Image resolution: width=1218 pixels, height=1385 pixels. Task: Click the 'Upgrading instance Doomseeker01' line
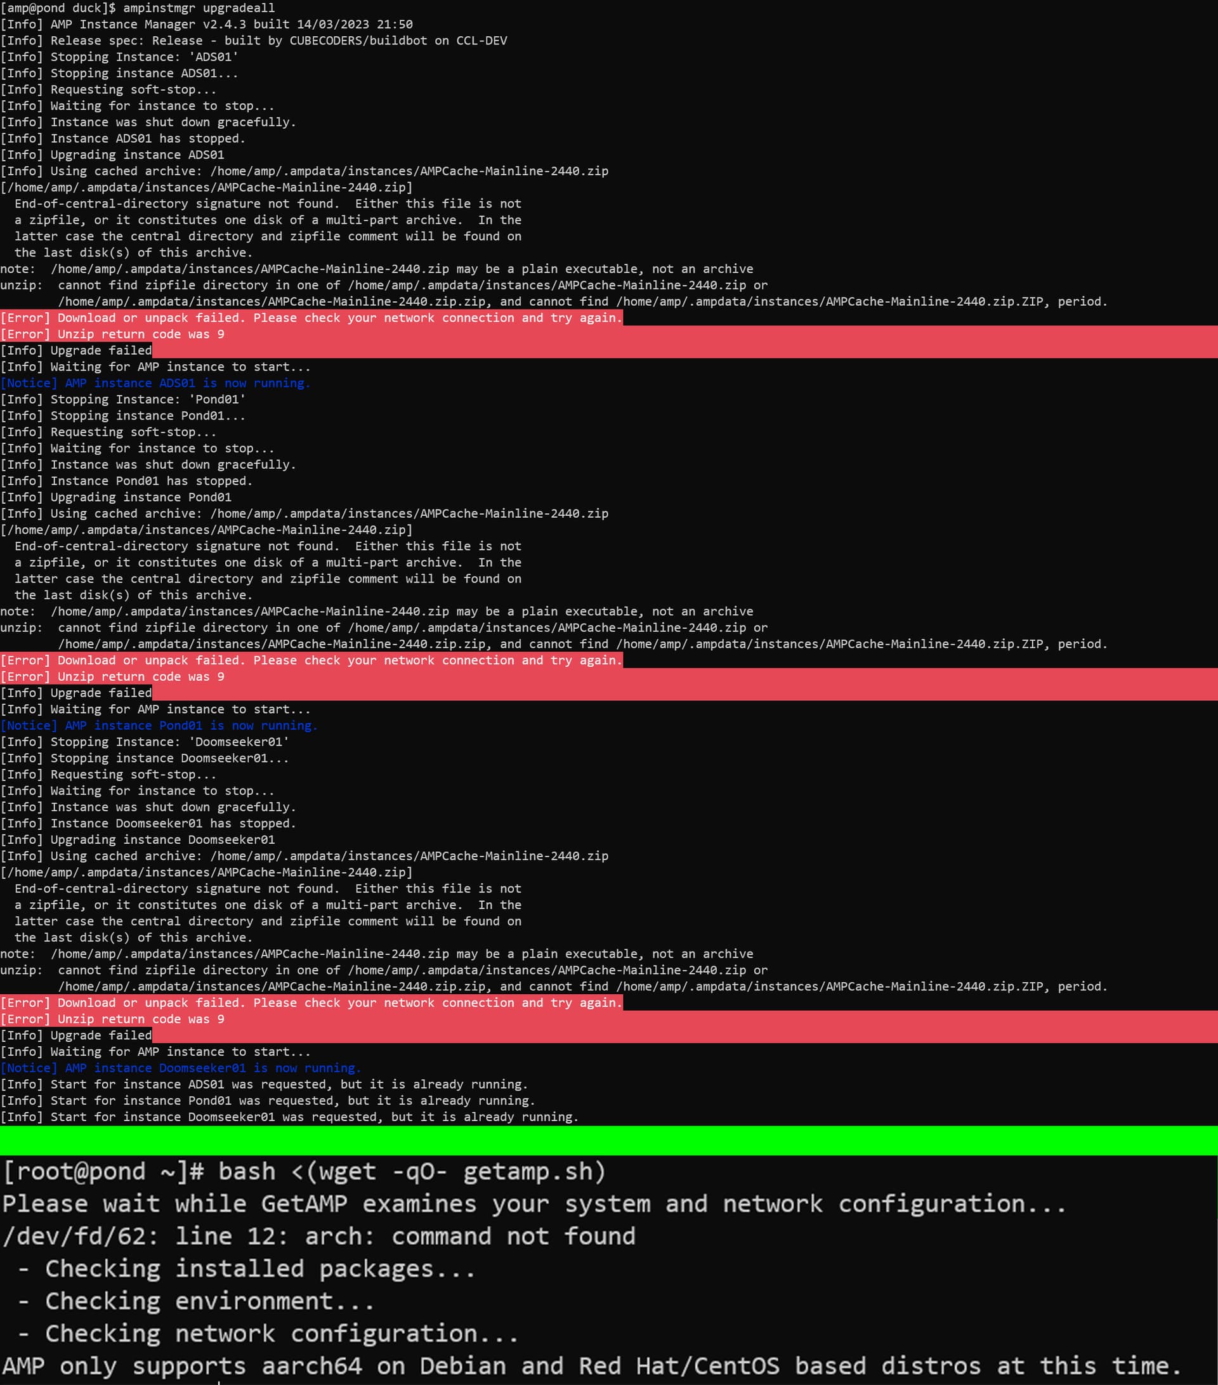pyautogui.click(x=138, y=839)
